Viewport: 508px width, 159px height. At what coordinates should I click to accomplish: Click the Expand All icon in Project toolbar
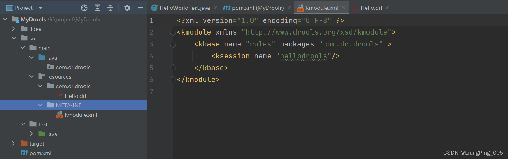click(97, 8)
